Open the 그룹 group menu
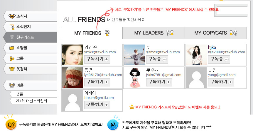 (30, 58)
